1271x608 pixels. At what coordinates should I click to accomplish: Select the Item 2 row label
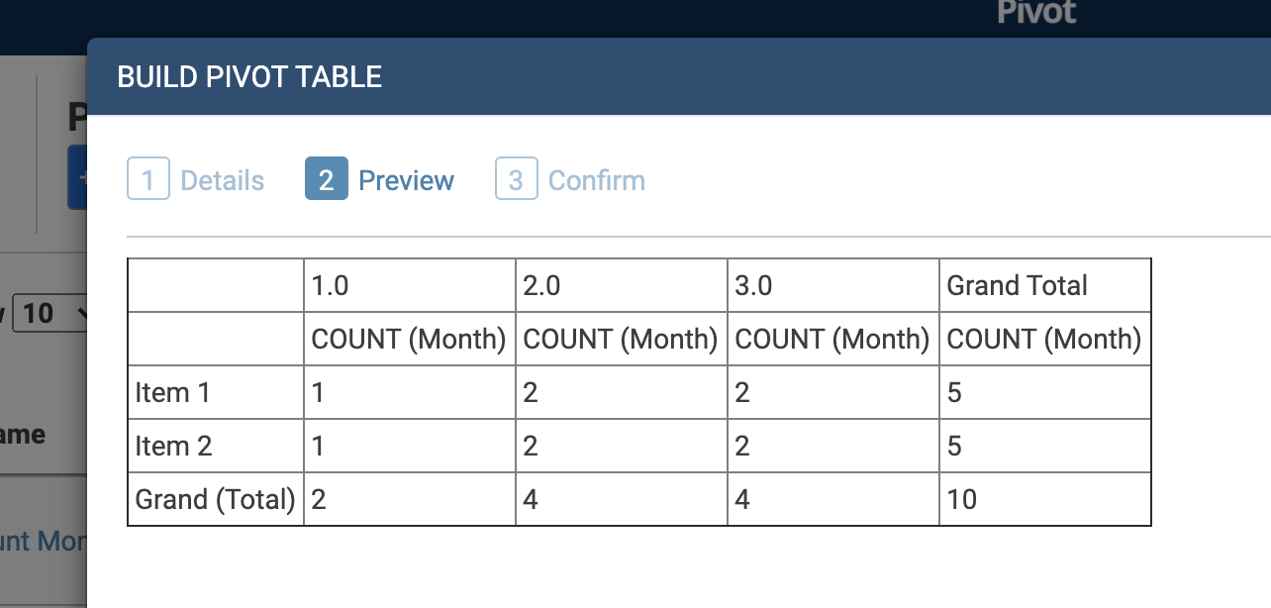[173, 446]
